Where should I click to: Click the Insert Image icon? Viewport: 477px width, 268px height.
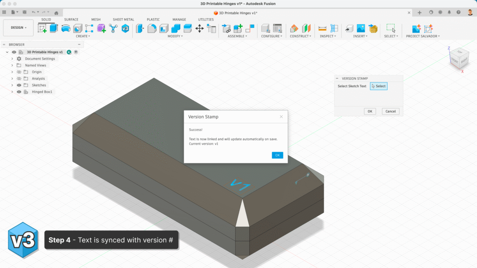tap(361, 28)
